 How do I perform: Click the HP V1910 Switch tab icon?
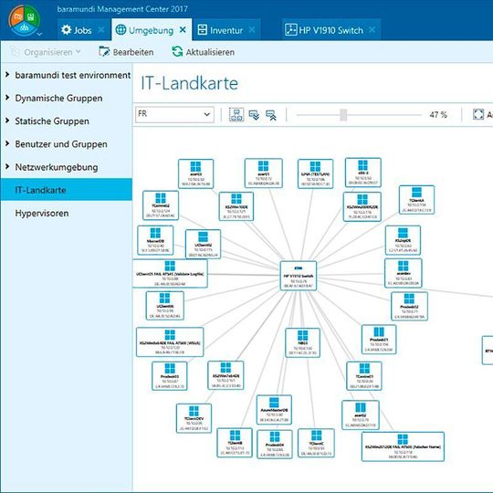click(x=291, y=30)
